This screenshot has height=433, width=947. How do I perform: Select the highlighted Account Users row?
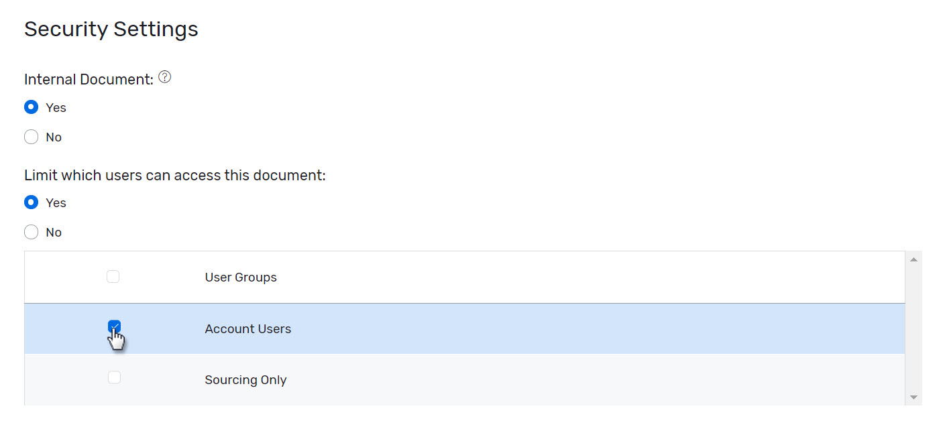coord(247,328)
